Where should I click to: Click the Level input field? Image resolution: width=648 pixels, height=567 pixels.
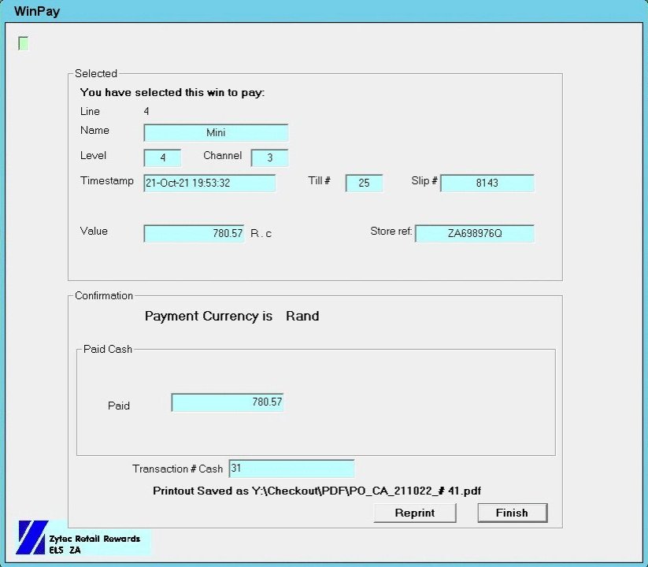coord(162,157)
